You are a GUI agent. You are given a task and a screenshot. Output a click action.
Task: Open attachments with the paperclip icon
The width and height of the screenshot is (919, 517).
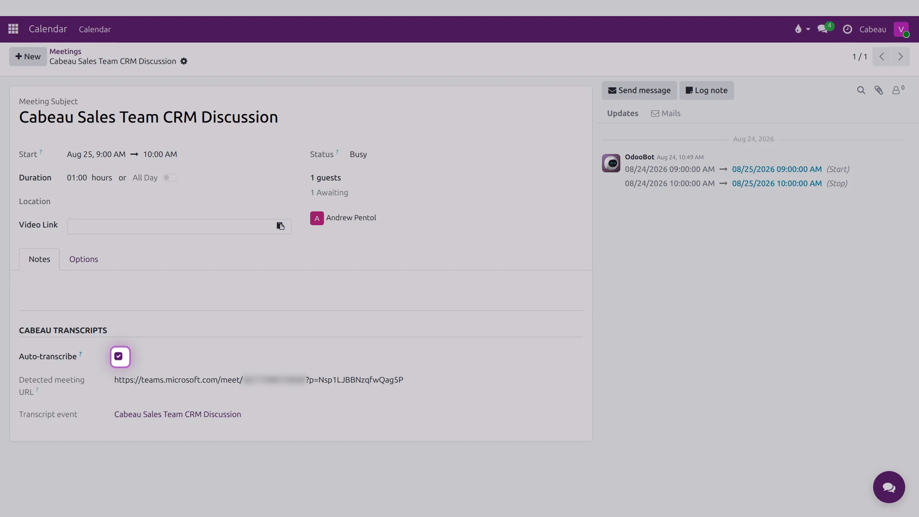[x=879, y=90]
